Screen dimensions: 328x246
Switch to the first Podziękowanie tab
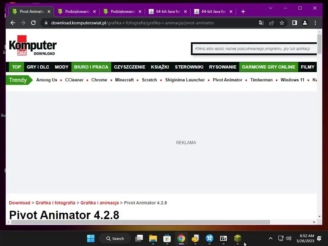[77, 12]
